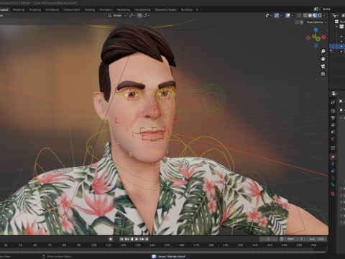Click the blue Z axis on navigation gizmo

click(x=316, y=29)
